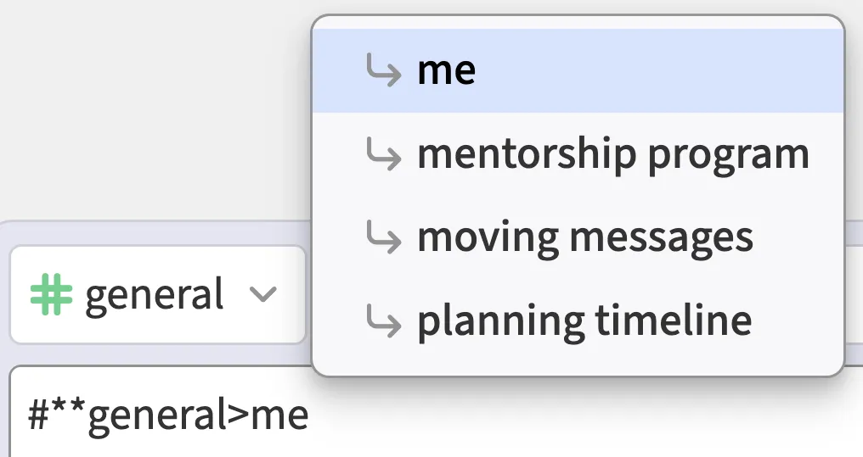
Task: Click the arrow icon beside "planning timeline"
Action: [382, 320]
